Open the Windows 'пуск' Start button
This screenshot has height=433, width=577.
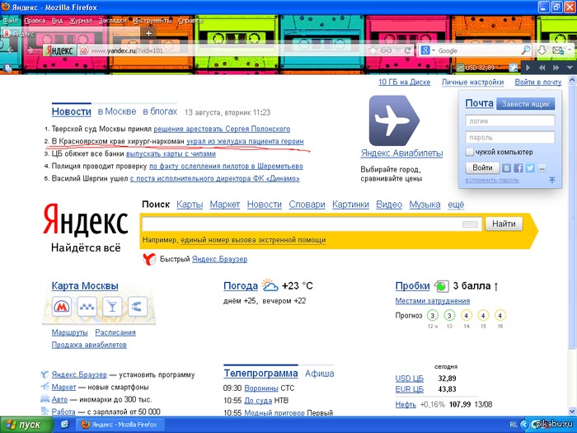pyautogui.click(x=26, y=425)
